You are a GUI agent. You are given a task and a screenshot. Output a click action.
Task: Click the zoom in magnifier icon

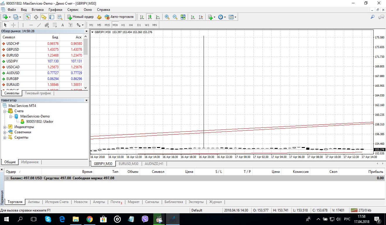coord(167,17)
